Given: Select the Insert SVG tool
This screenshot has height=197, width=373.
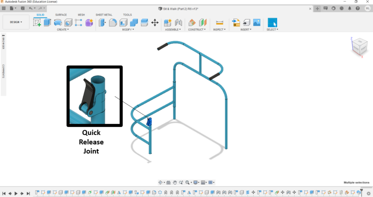Looking at the screenshot, I should coord(236,23).
